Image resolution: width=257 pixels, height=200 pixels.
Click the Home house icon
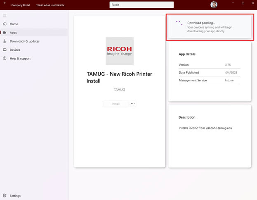coord(5,24)
